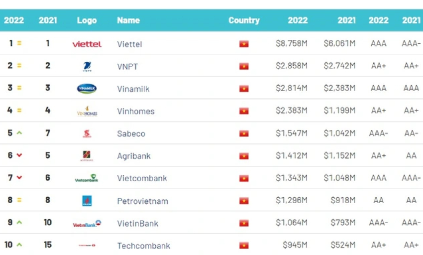Sort by the Name column header

128,20
